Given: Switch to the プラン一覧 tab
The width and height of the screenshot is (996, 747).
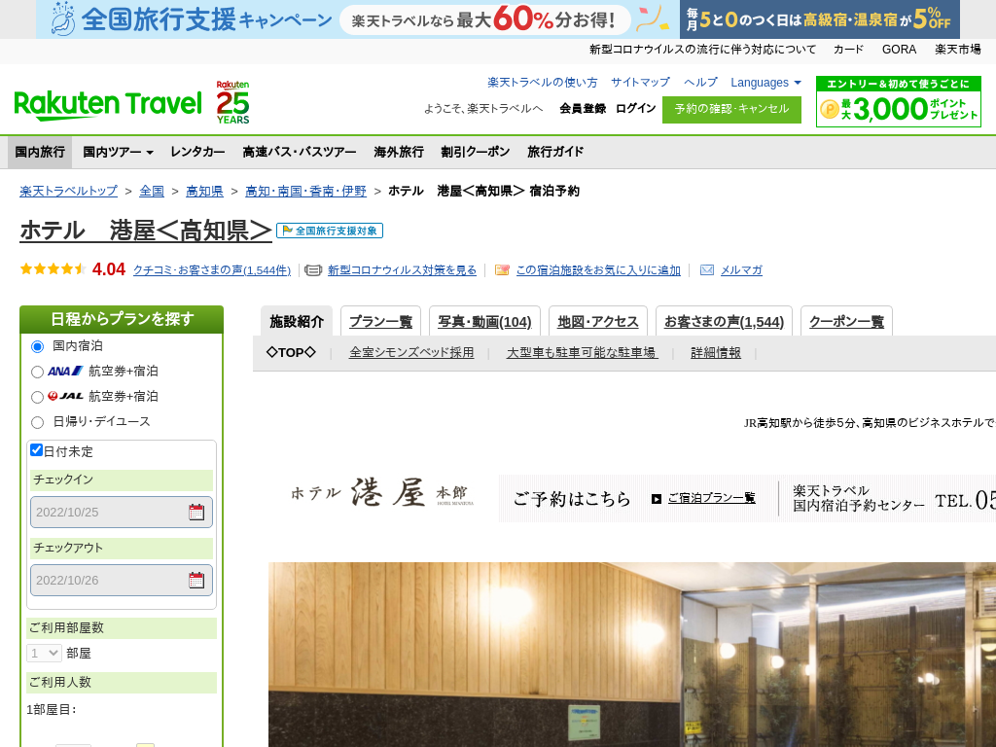Looking at the screenshot, I should tap(380, 321).
